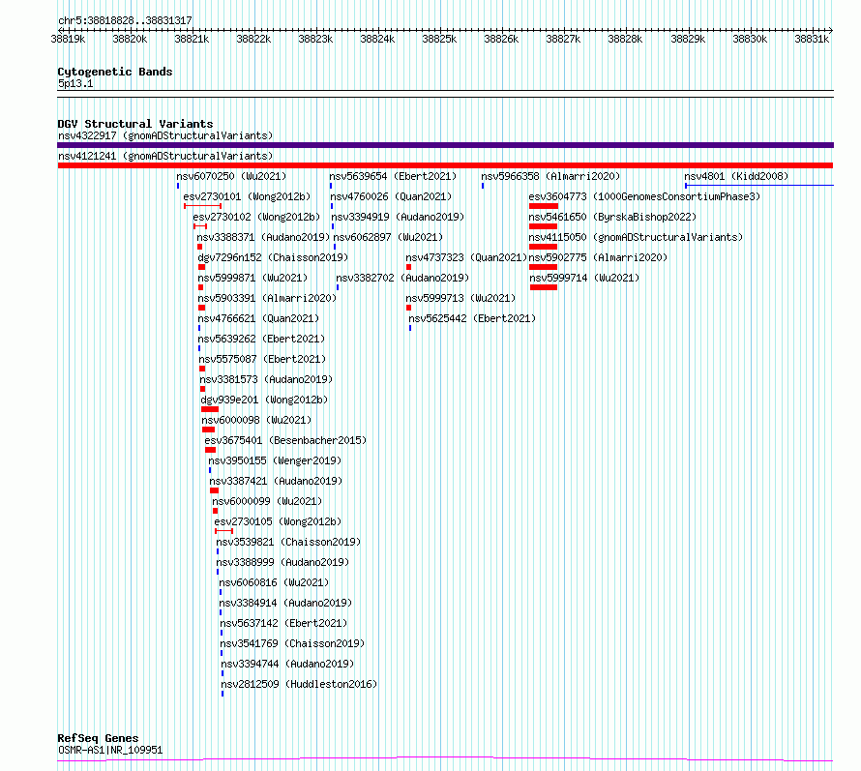This screenshot has height=771, width=861.
Task: Click the 38829k ruler marker
Action: pos(688,39)
